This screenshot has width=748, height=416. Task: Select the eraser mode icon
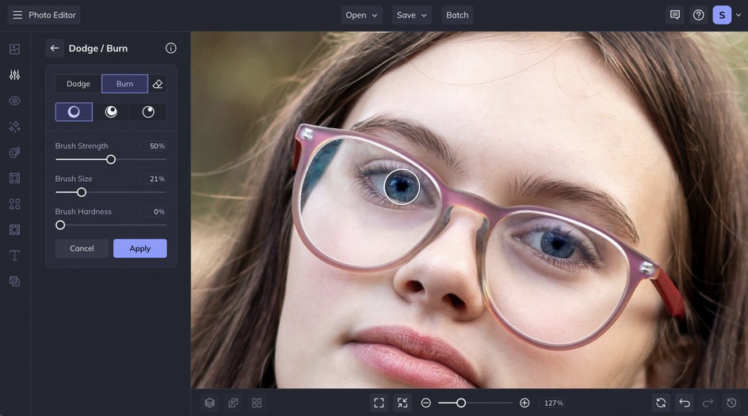tap(158, 84)
